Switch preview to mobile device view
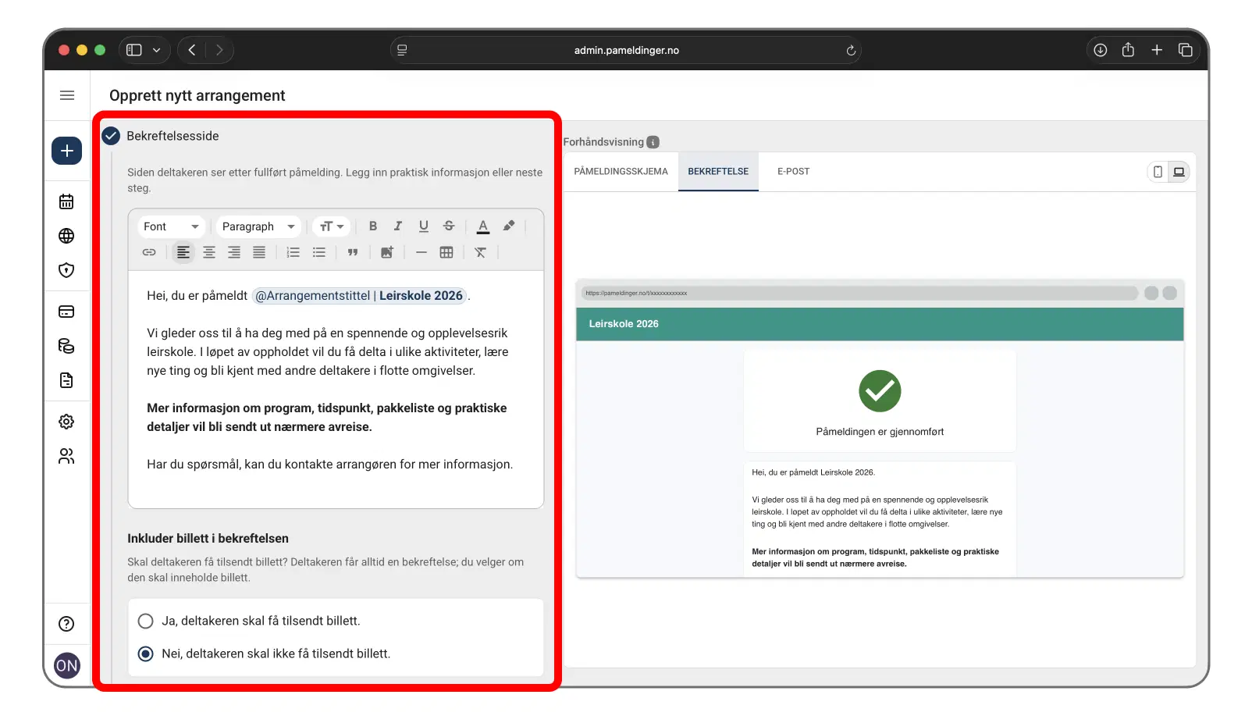Screen dimensions: 1252x723 pos(1158,172)
